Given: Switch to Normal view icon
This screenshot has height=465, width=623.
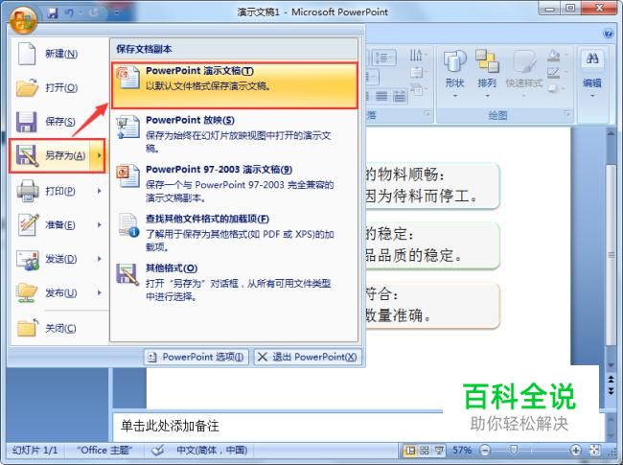Looking at the screenshot, I should click(x=409, y=451).
